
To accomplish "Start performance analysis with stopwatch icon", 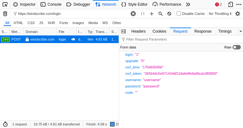I will [5, 124].
